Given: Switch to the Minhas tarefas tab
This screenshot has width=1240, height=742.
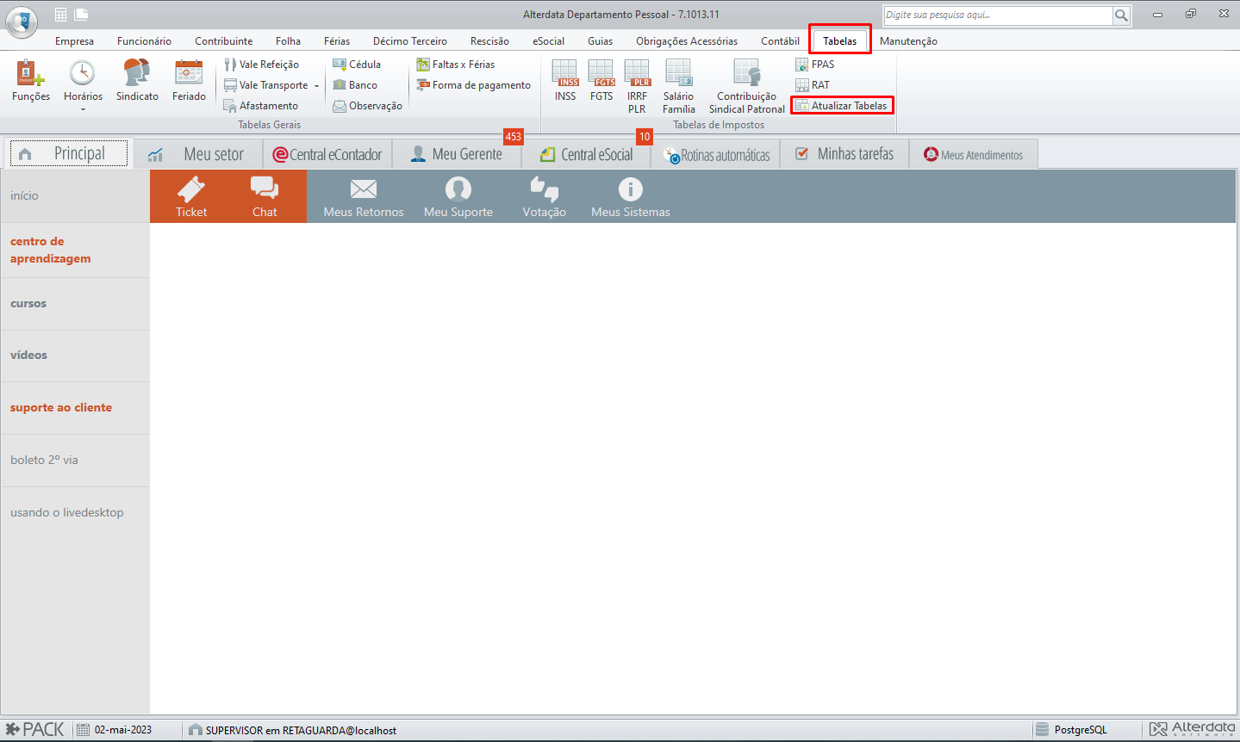Looking at the screenshot, I should pyautogui.click(x=845, y=154).
